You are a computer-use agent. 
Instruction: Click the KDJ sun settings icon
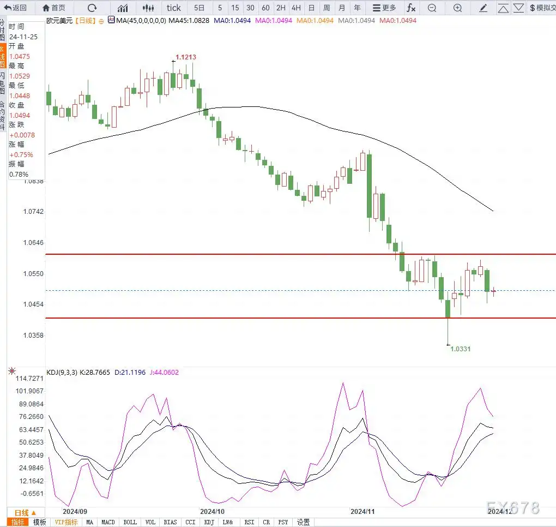click(11, 371)
